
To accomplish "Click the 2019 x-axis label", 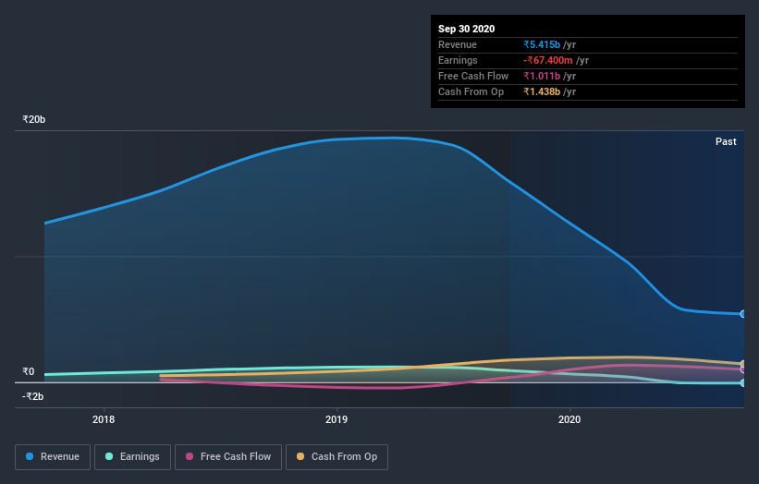I will coord(337,419).
